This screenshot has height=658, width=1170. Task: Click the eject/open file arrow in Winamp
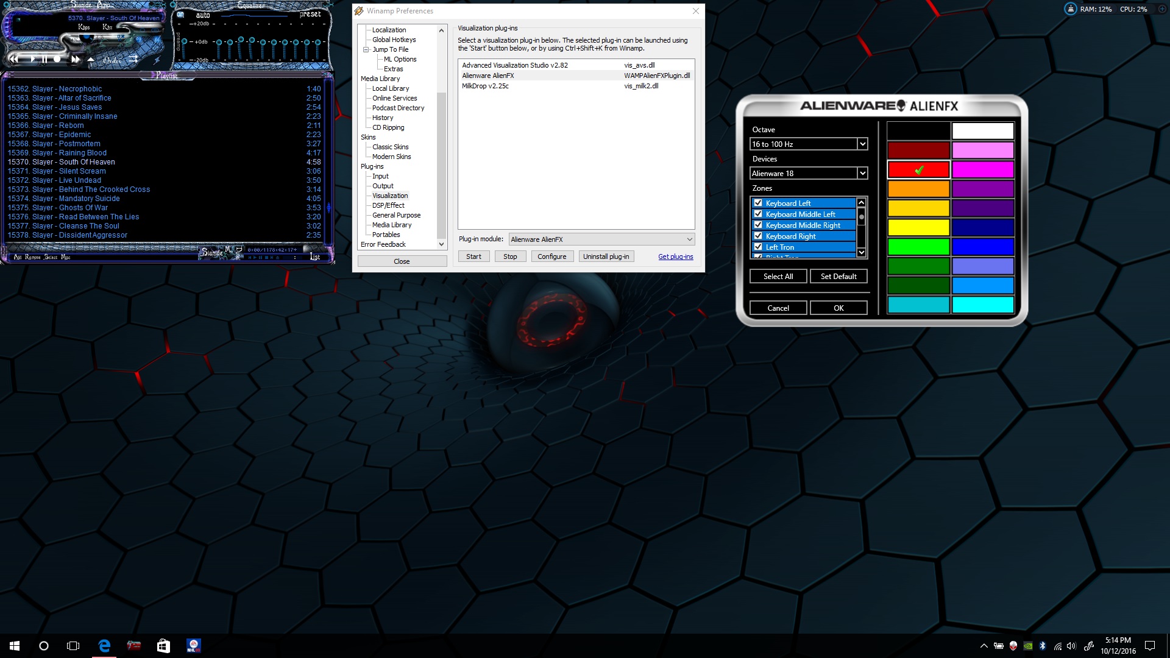click(91, 60)
